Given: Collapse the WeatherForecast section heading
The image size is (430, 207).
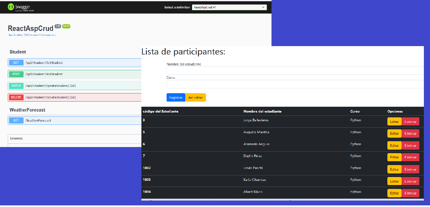Looking at the screenshot, I should click(27, 110).
